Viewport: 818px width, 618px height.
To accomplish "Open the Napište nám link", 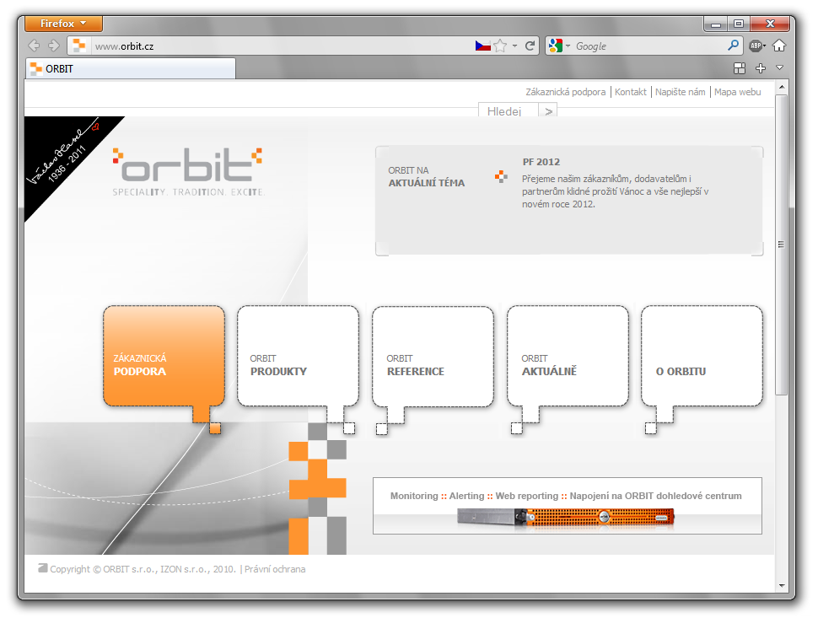I will tap(681, 92).
